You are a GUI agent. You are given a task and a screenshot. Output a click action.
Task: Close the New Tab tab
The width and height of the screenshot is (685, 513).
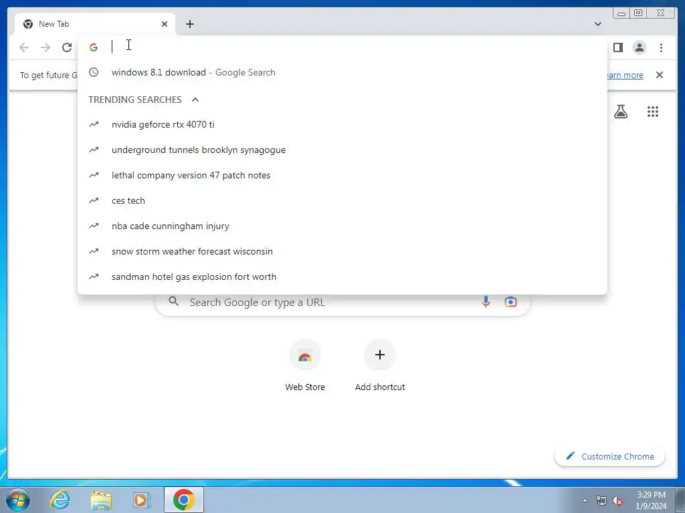click(x=165, y=24)
